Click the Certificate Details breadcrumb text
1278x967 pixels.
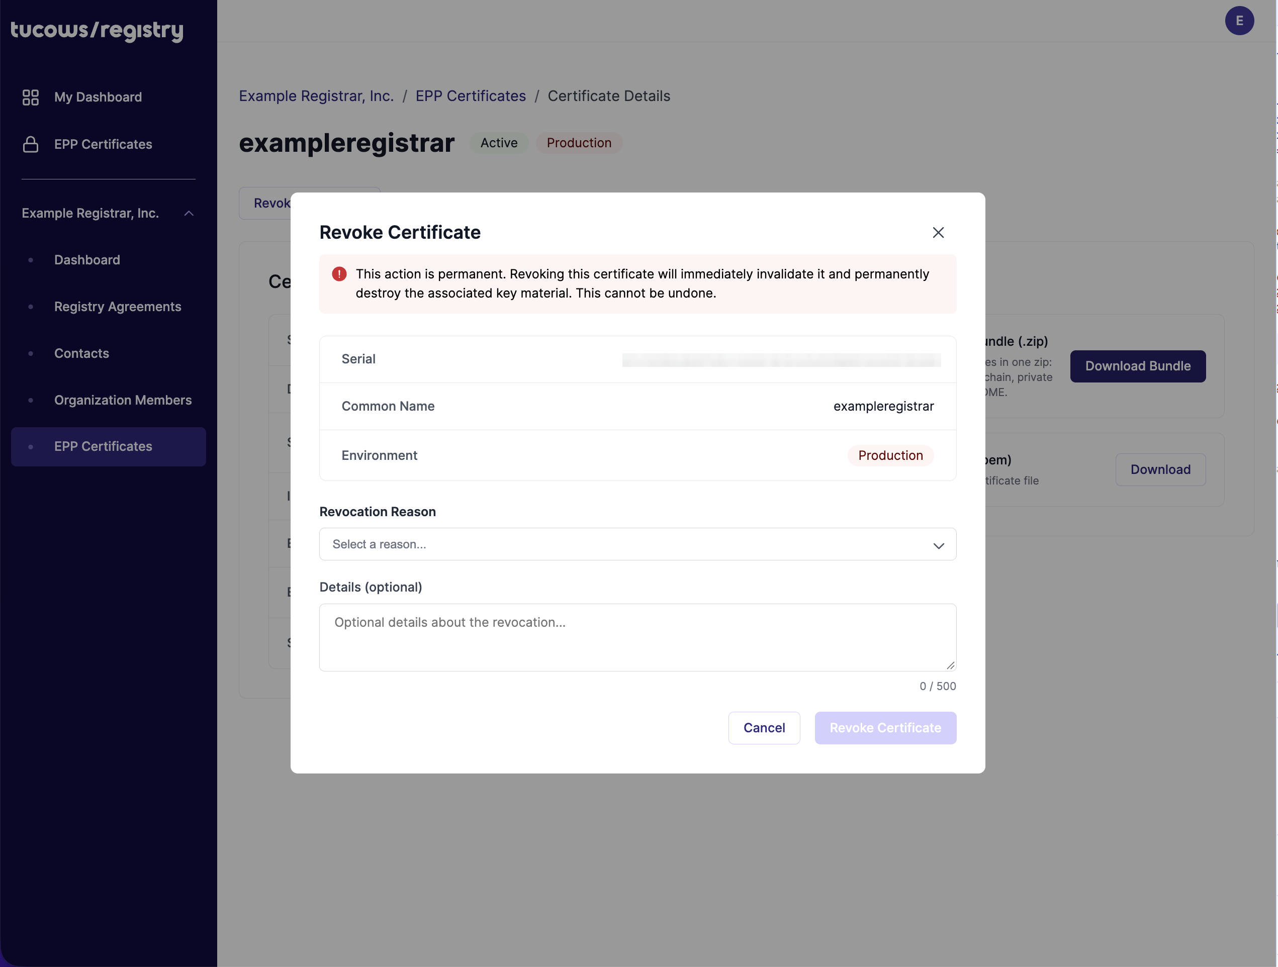tap(608, 96)
